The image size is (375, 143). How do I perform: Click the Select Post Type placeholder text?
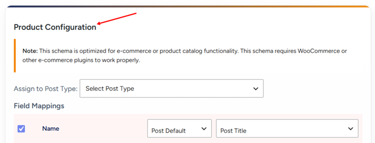click(110, 89)
